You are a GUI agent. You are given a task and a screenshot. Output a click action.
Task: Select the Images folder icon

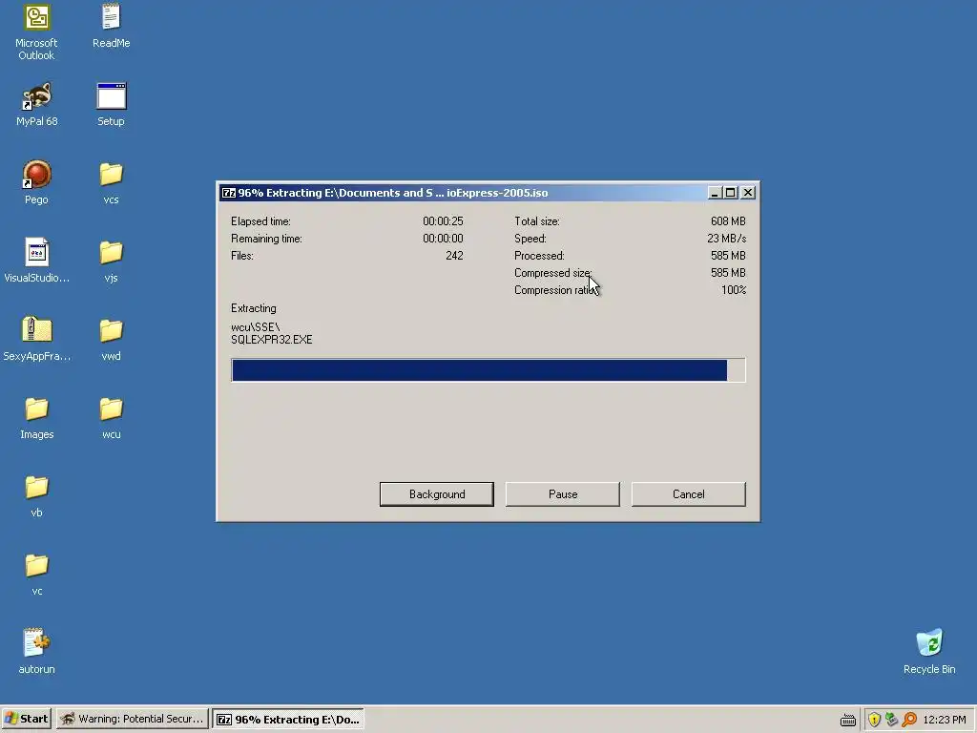[37, 409]
